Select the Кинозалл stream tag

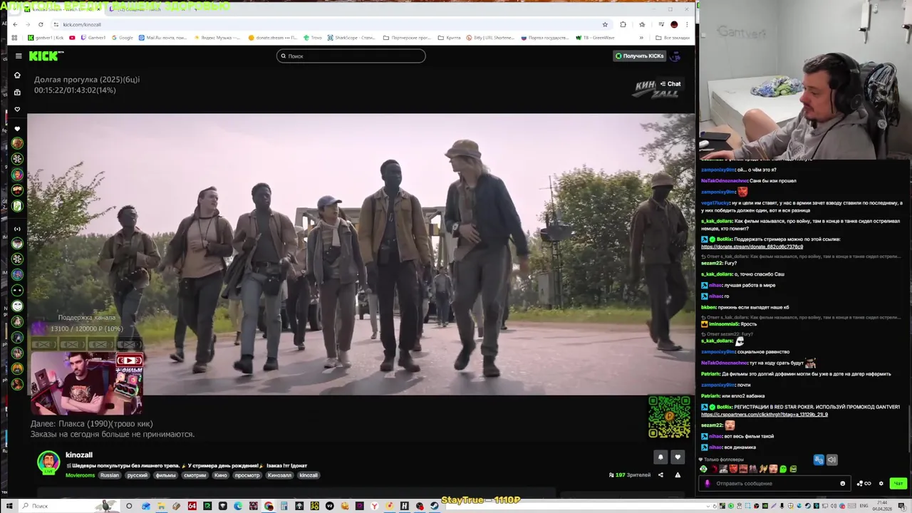pos(279,475)
